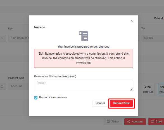This screenshot has width=164, height=130.
Task: Open the Account payment type field
Action: coord(19,86)
